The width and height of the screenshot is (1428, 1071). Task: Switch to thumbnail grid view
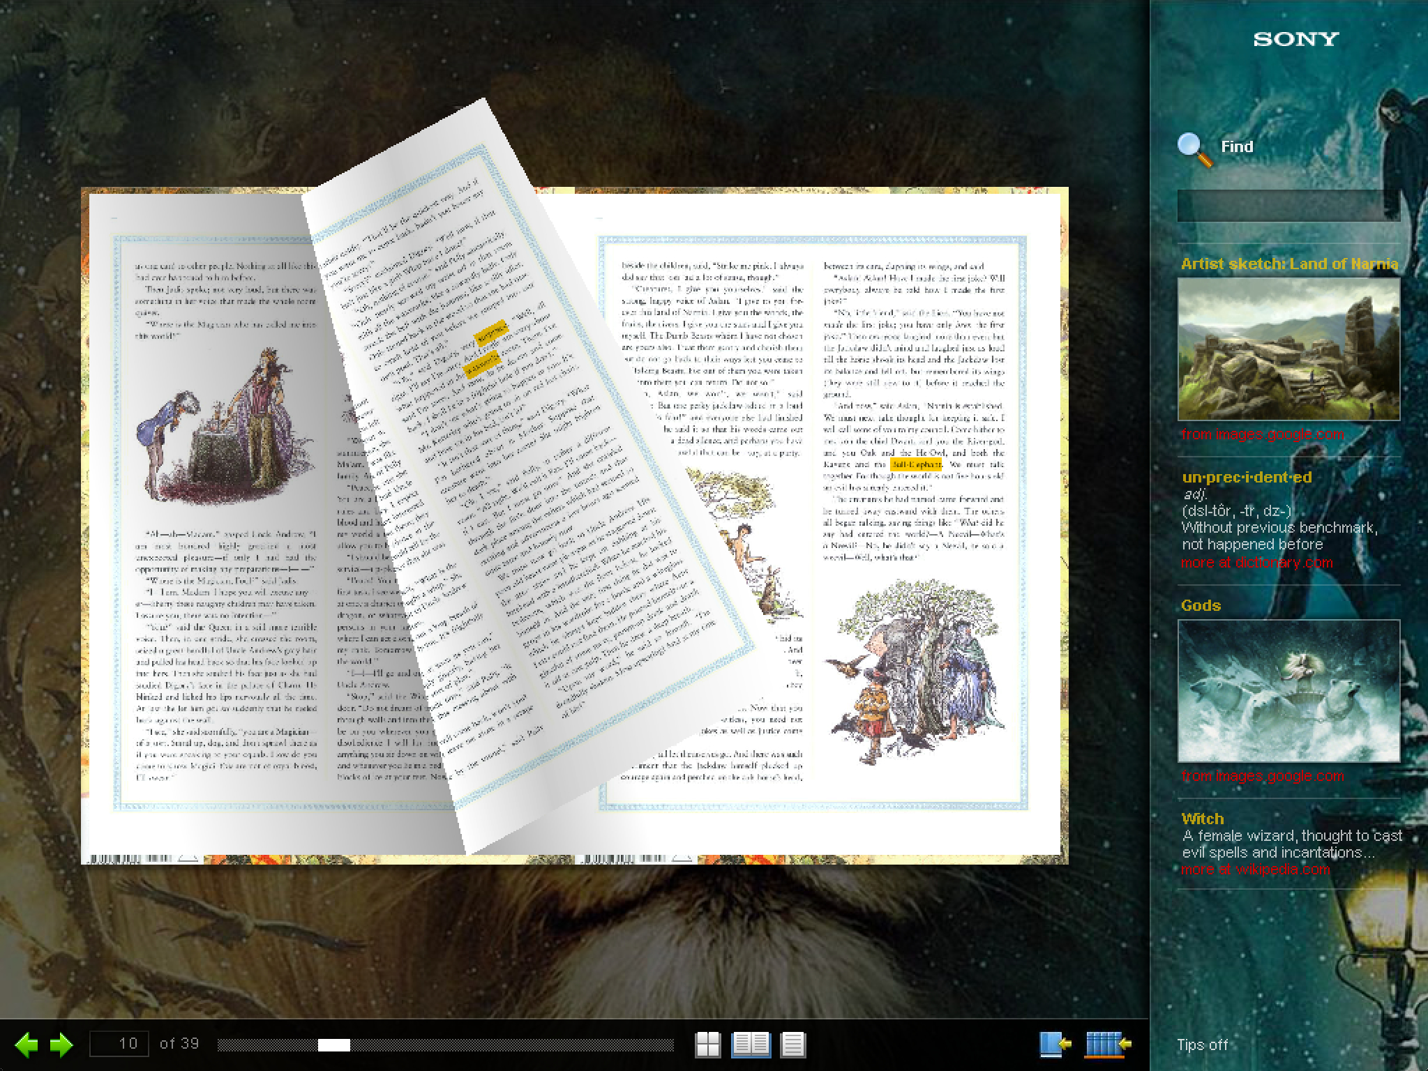click(707, 1044)
